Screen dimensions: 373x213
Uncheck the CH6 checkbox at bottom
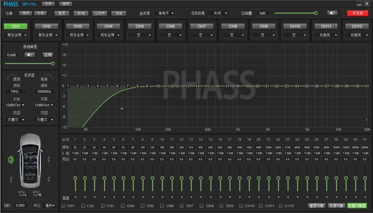click(x=162, y=206)
